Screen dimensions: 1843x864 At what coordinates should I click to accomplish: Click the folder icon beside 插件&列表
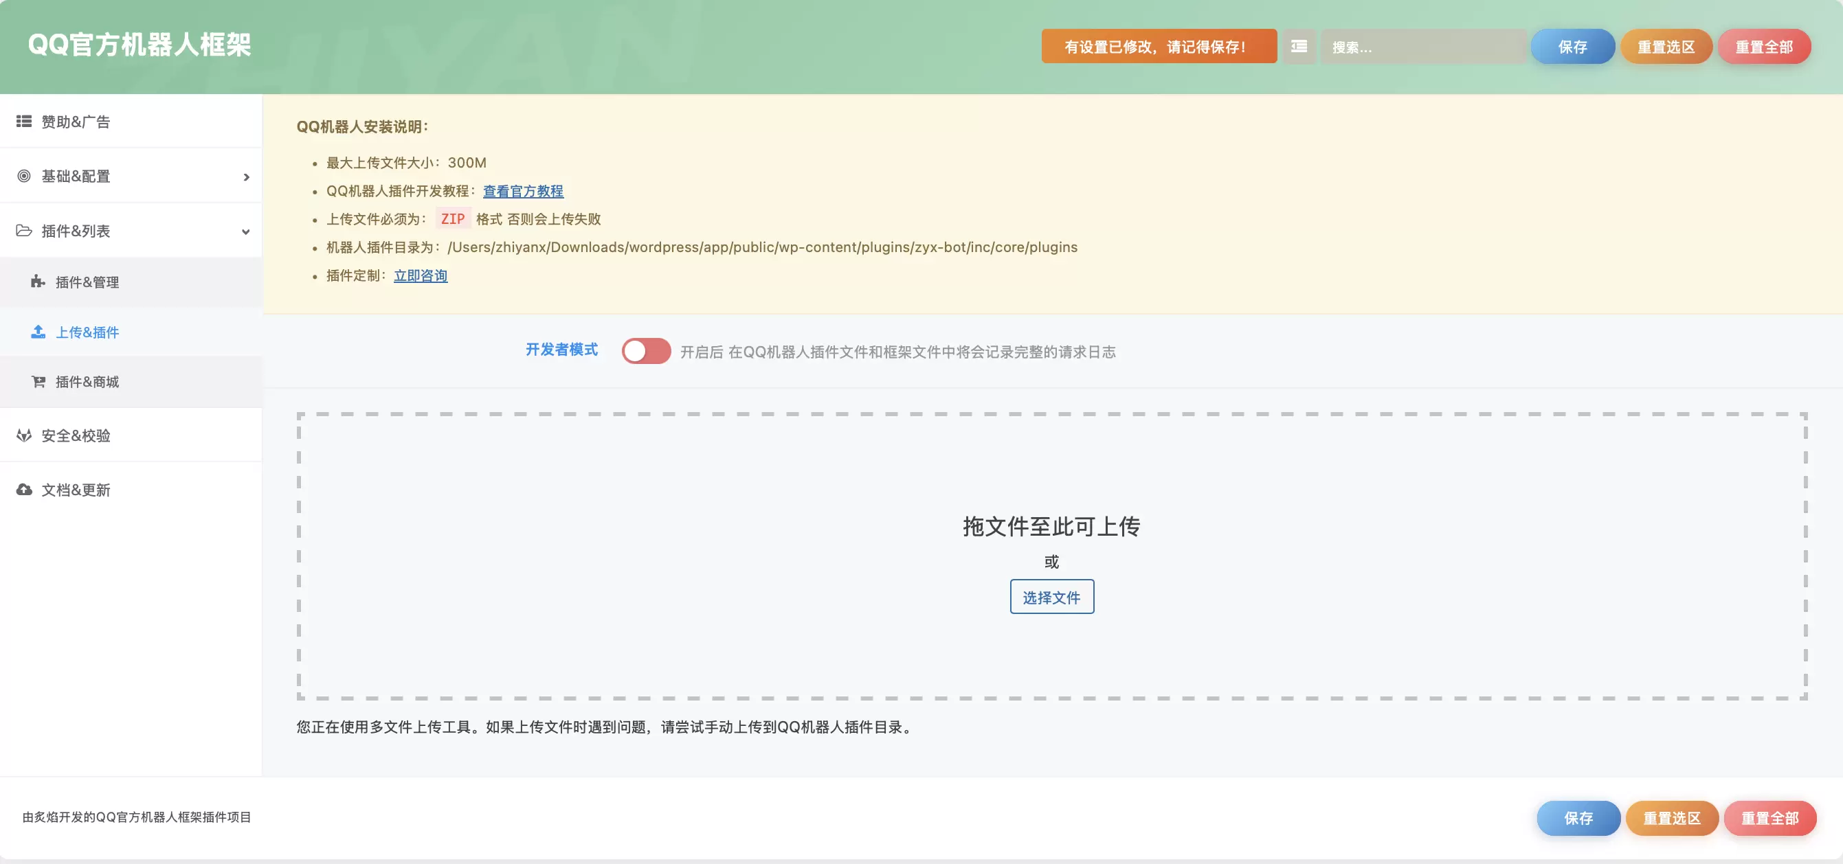23,230
